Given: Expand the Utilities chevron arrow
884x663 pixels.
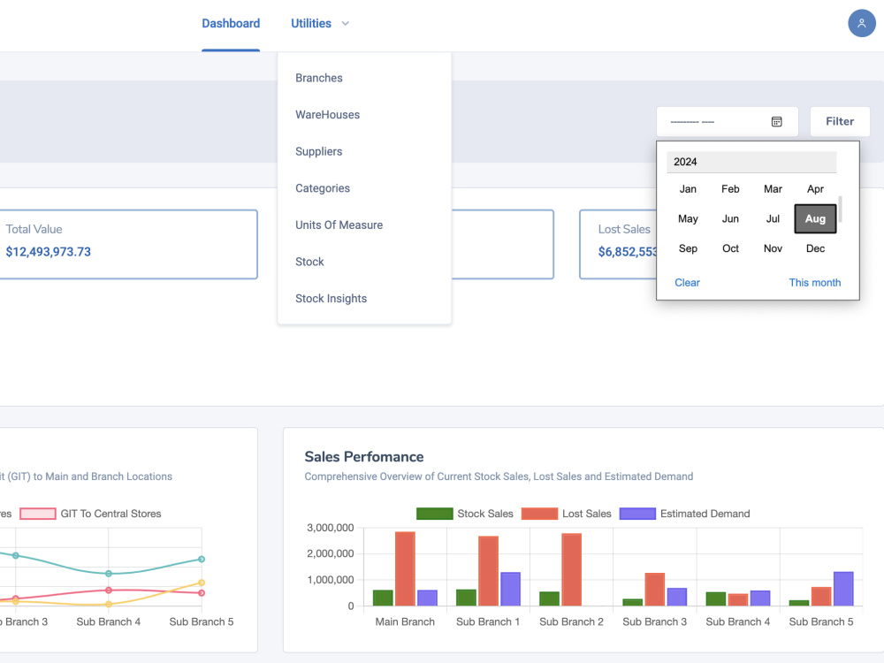Looking at the screenshot, I should click(x=346, y=24).
